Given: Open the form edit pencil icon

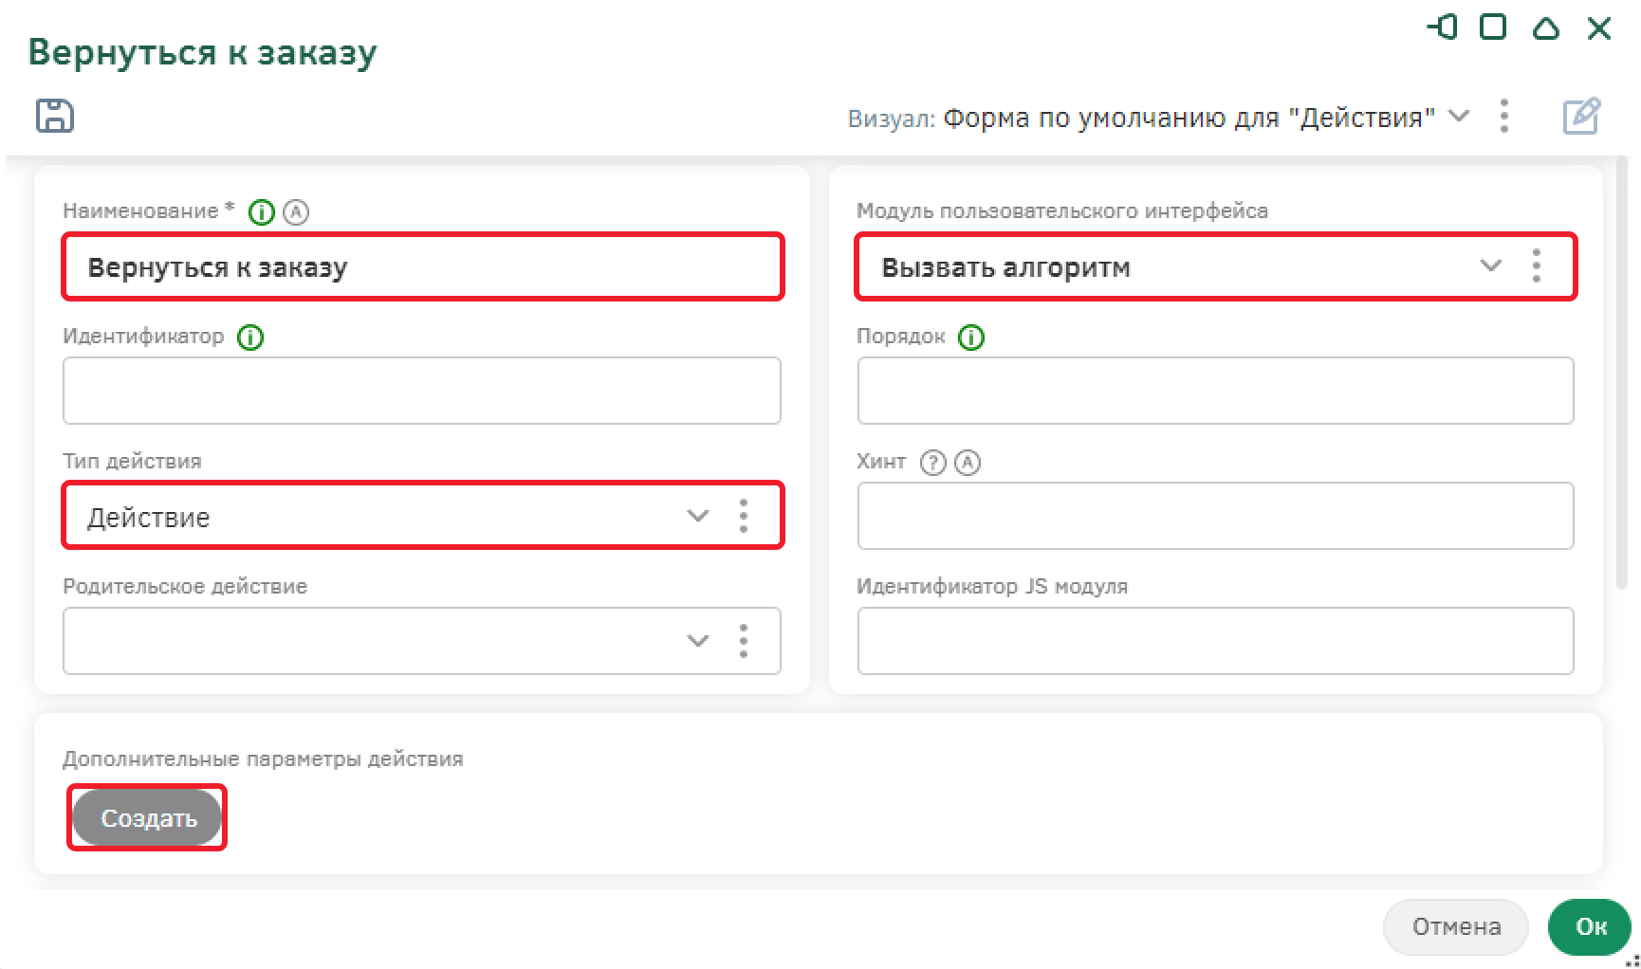Looking at the screenshot, I should tap(1581, 117).
